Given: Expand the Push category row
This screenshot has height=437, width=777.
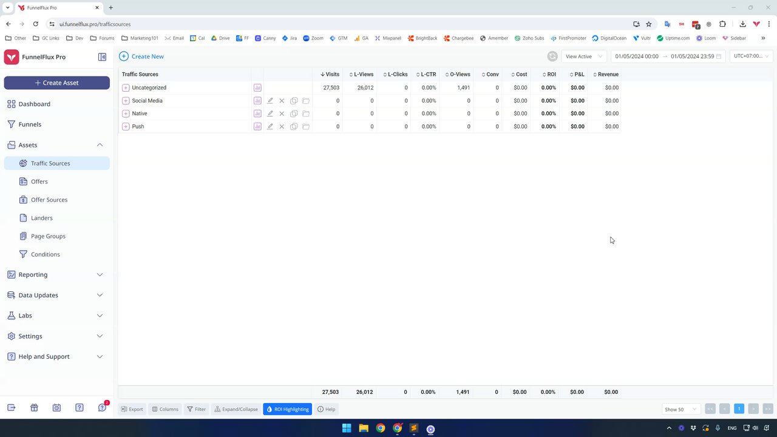Looking at the screenshot, I should tap(126, 126).
